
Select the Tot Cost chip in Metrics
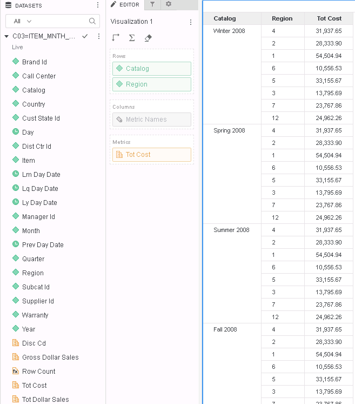[152, 155]
